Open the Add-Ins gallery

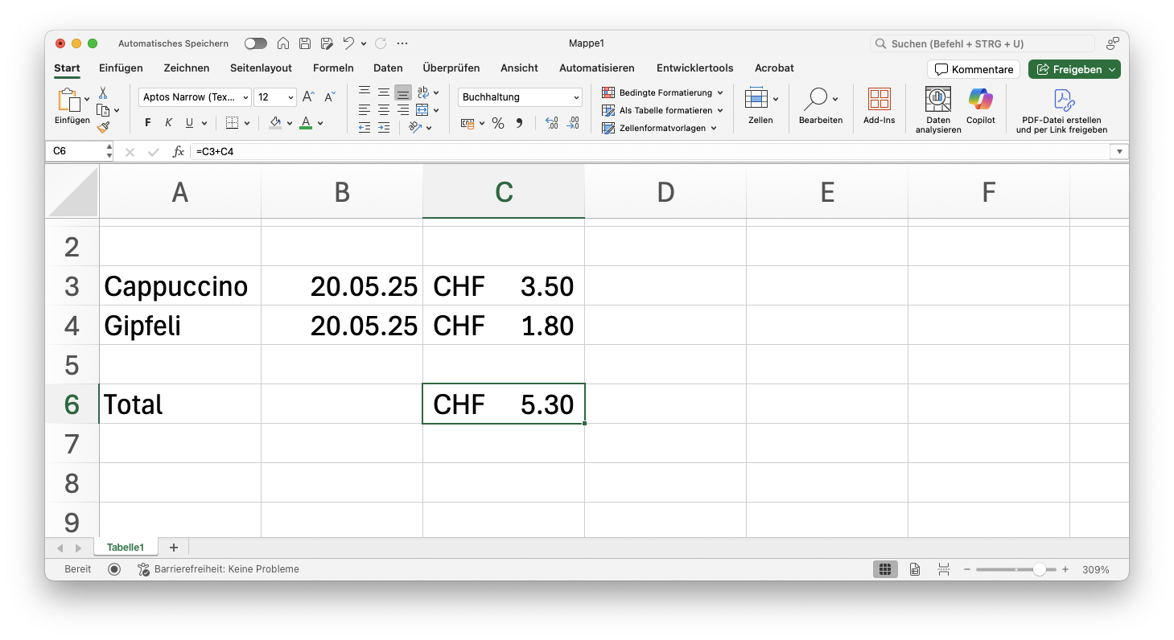[x=879, y=106]
